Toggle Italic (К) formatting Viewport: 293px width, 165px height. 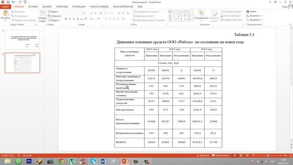(x=70, y=19)
